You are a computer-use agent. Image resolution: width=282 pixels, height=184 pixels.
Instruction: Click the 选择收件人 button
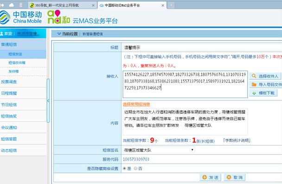coord(265,76)
